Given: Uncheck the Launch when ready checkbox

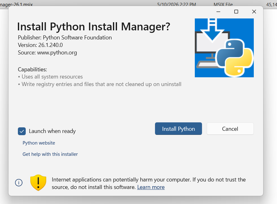Looking at the screenshot, I should tap(22, 131).
